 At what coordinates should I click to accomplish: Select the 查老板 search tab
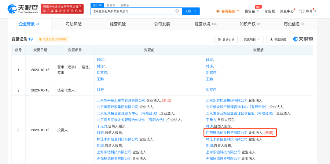pyautogui.click(x=111, y=5)
